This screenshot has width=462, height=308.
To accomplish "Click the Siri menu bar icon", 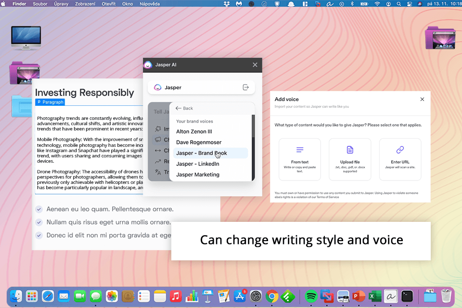I will tap(420, 4).
